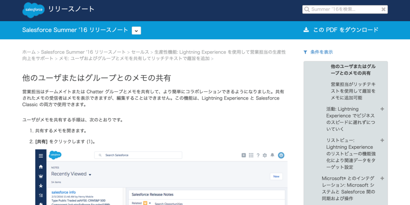This screenshot has width=410, height=205.
Task: Click the page heading 他のユーザまたはグループとのメモの共有
Action: pos(96,78)
